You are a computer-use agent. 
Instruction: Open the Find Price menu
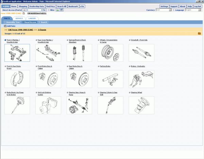[50, 6]
